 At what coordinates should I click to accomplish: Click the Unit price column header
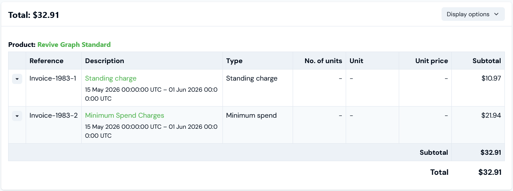click(x=432, y=61)
